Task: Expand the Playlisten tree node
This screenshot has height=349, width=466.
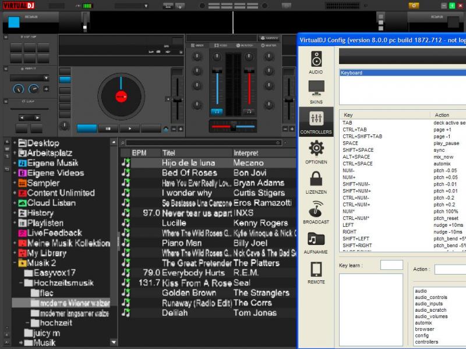Action: [15, 223]
